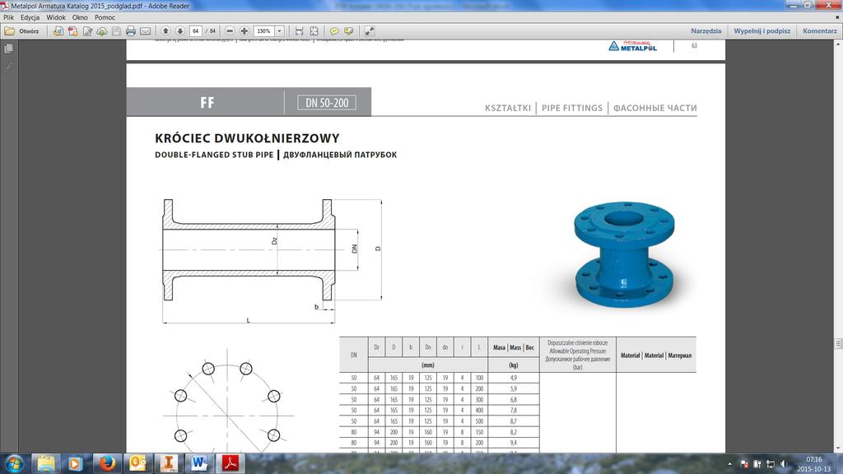Zoom in with plus button
The height and width of the screenshot is (474, 843).
pos(244,31)
